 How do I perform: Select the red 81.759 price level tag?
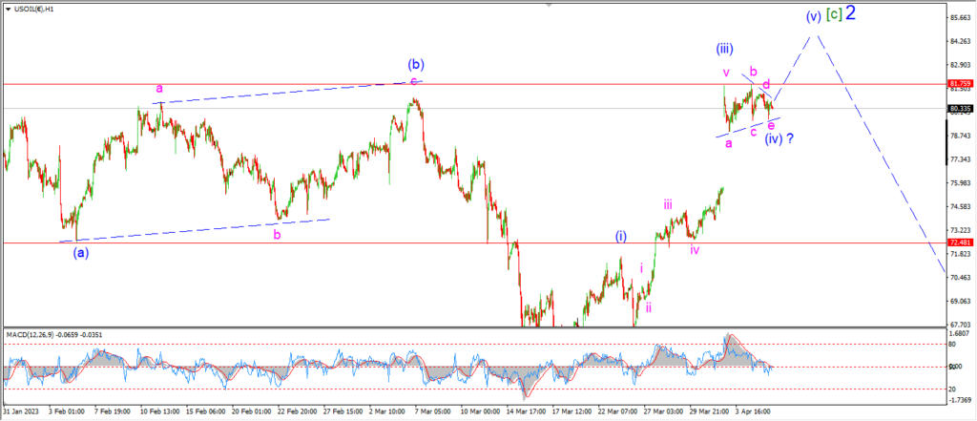pos(958,84)
